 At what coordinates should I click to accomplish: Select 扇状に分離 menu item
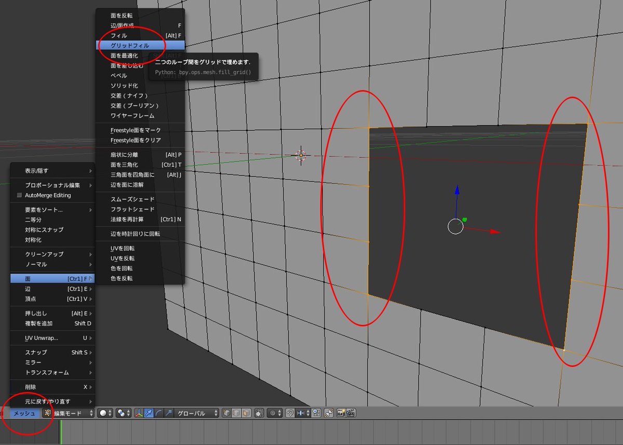(140, 154)
